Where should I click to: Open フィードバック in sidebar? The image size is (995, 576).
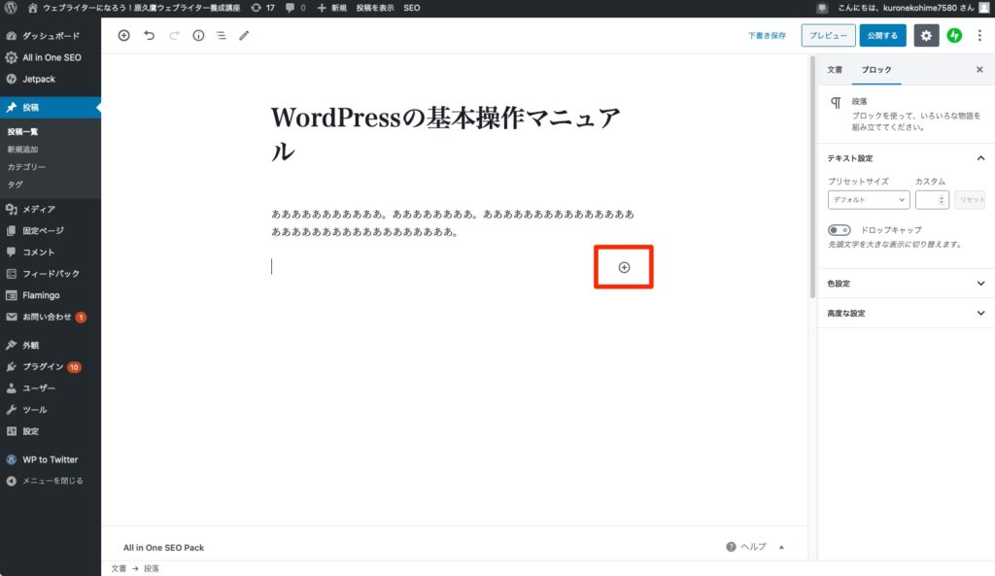51,273
